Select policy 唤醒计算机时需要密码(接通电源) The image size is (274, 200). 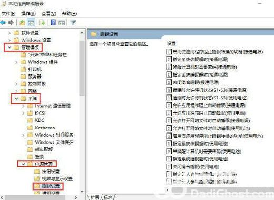pyautogui.click(x=201, y=67)
